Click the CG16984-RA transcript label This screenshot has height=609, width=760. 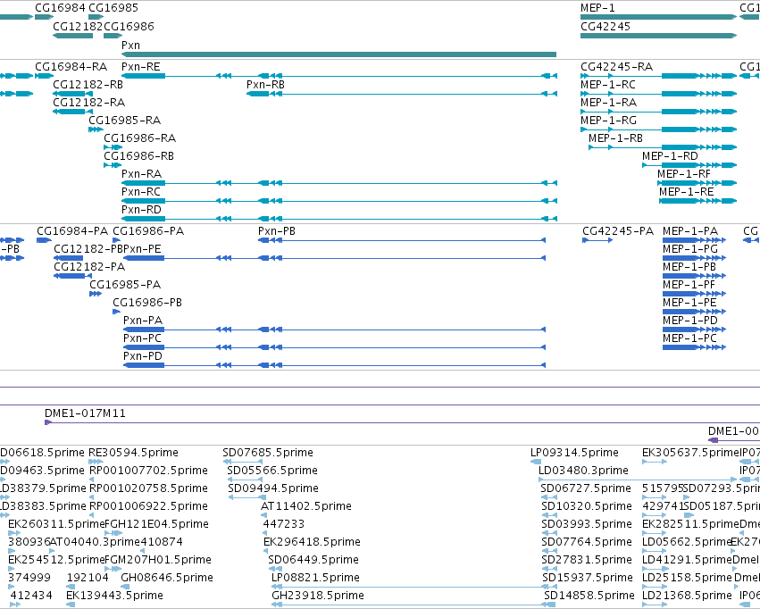click(71, 67)
